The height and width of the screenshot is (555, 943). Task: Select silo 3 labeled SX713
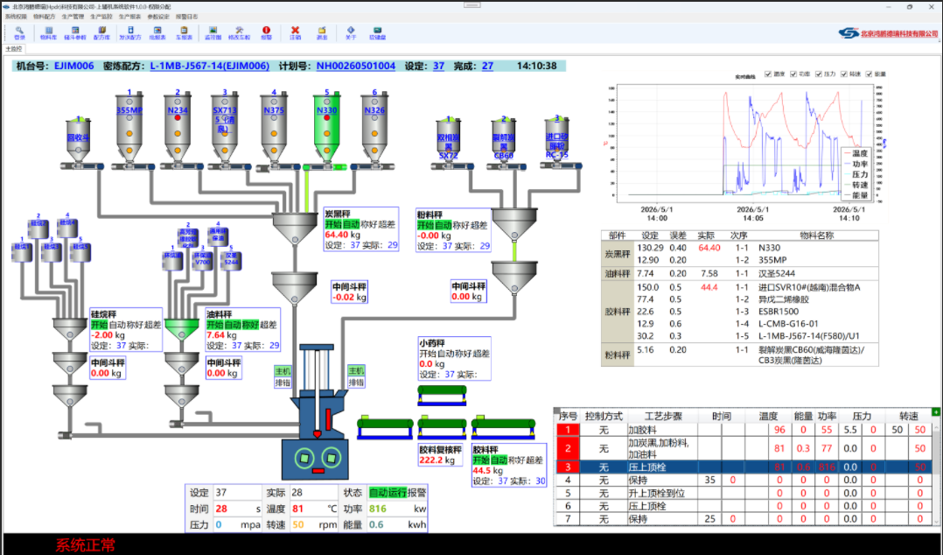(x=225, y=129)
